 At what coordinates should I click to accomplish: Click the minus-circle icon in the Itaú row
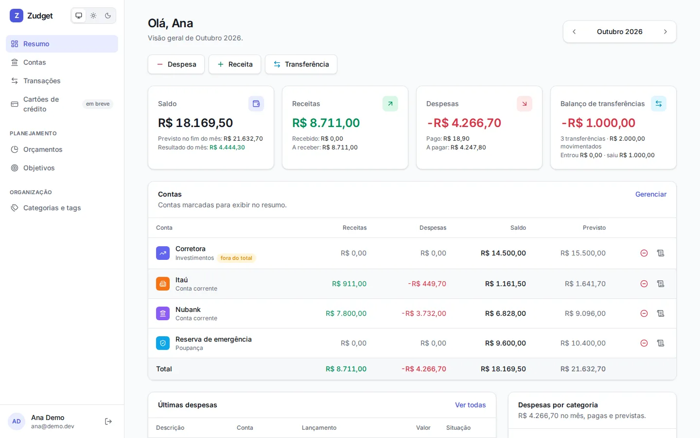click(644, 284)
